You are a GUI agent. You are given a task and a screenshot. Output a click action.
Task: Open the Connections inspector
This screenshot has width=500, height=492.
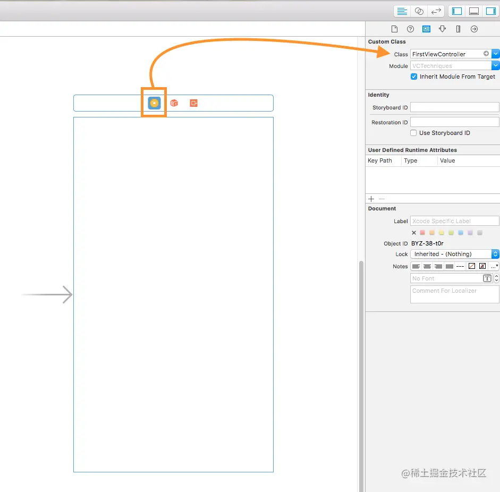pos(474,29)
